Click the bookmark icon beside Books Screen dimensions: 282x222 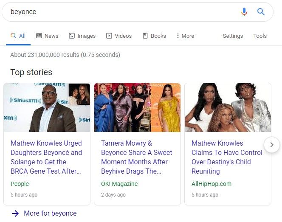(145, 36)
